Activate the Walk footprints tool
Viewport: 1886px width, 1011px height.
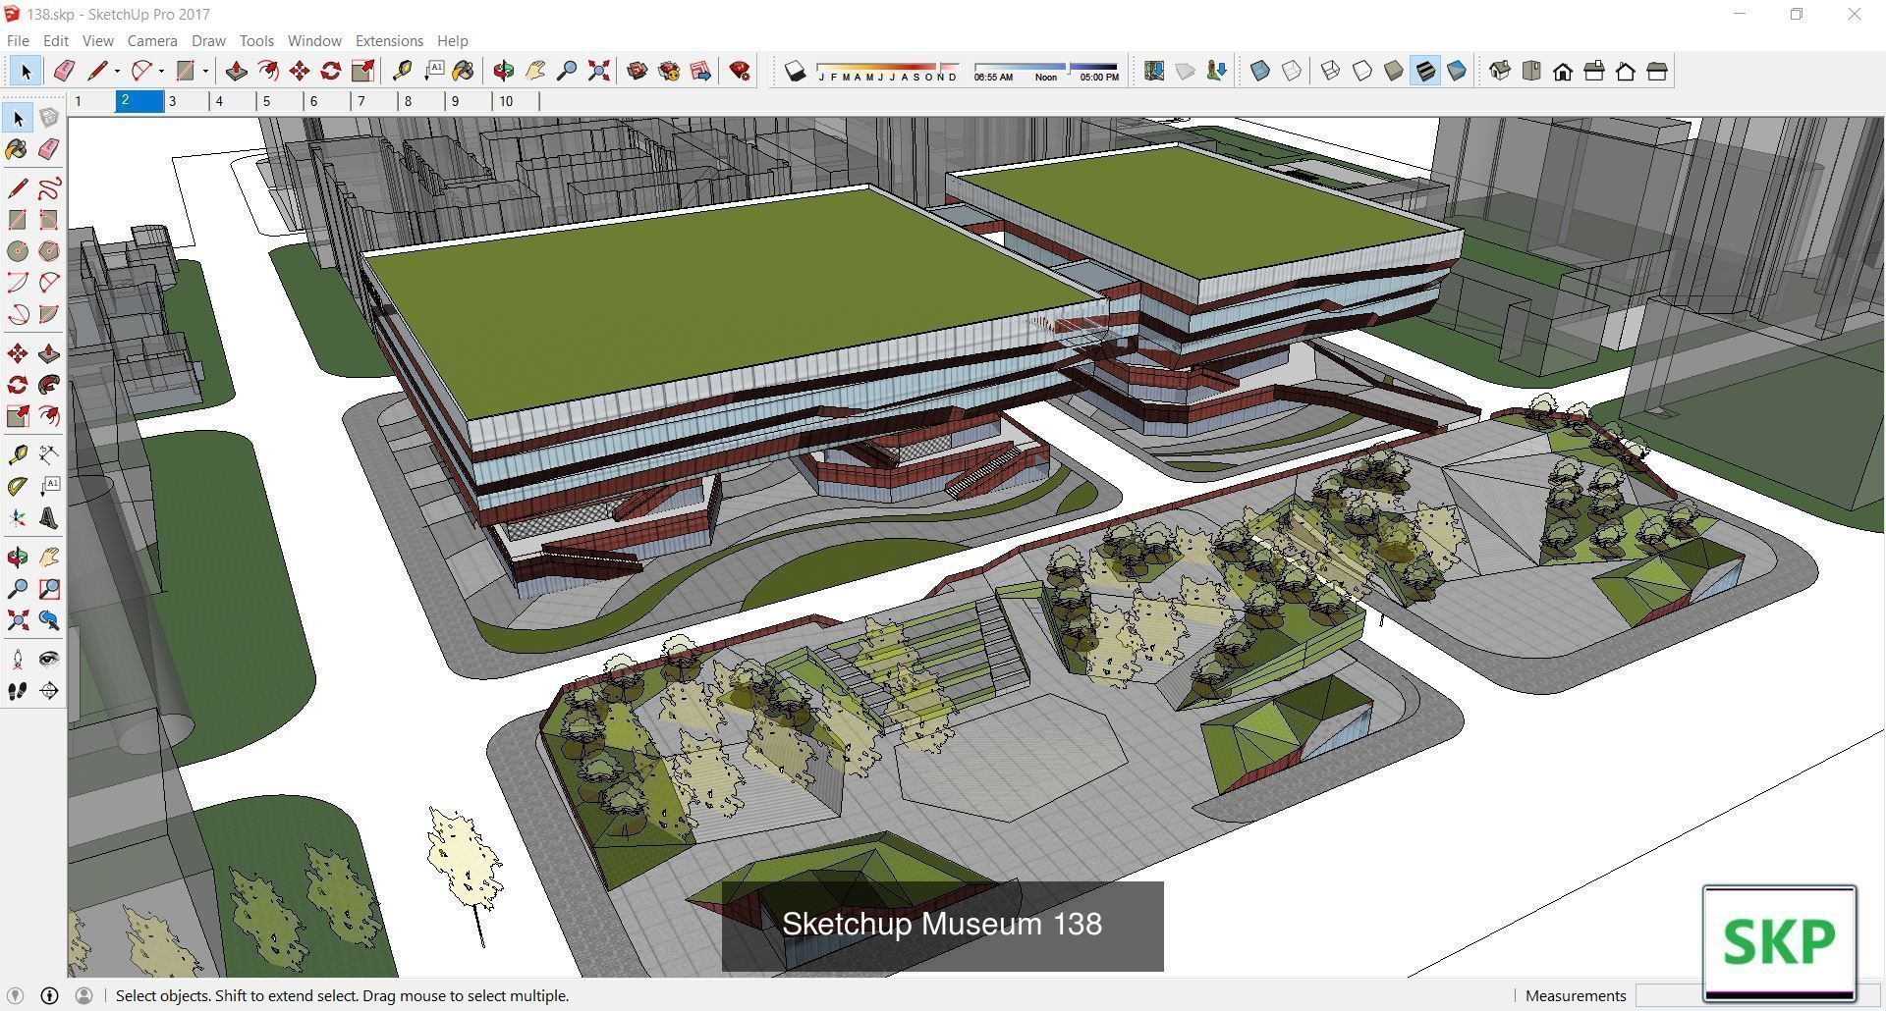(18, 691)
